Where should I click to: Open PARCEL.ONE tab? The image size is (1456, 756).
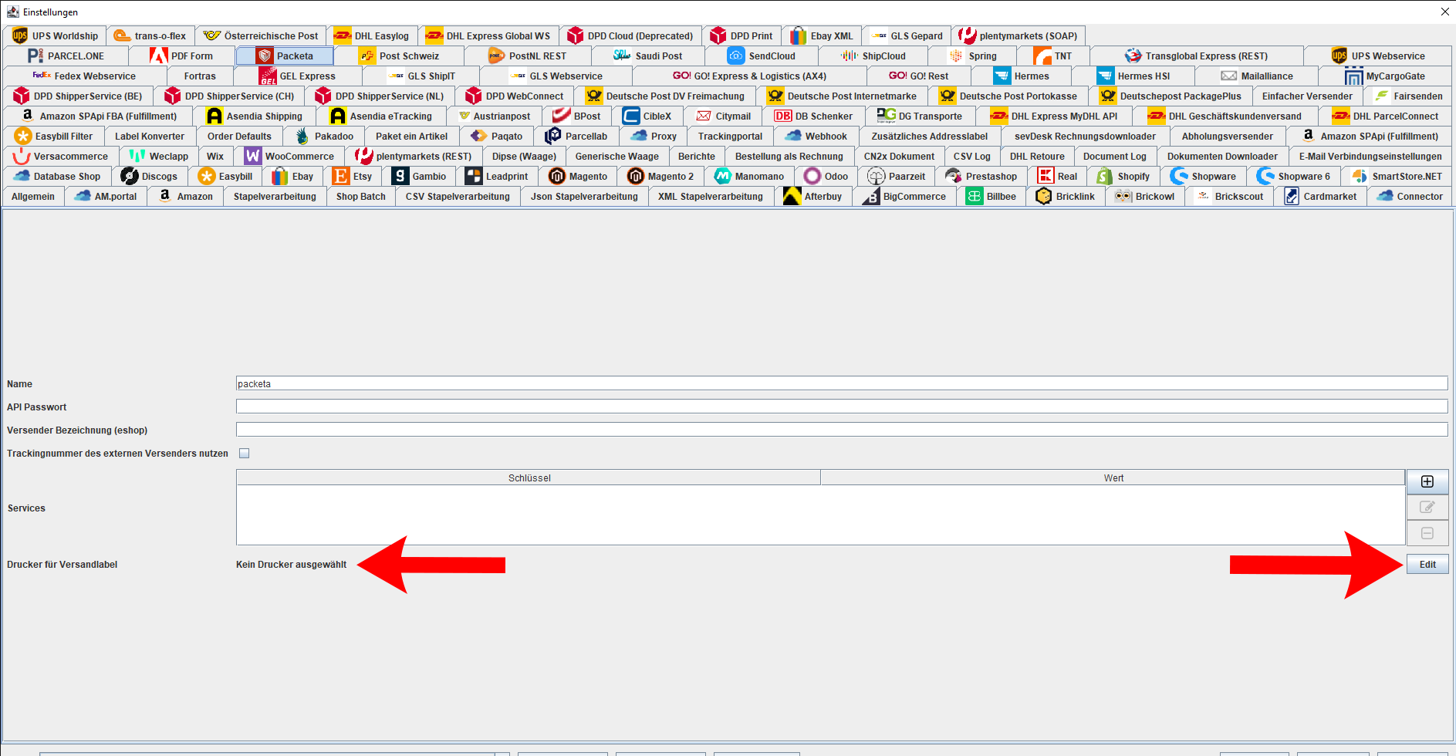[66, 56]
